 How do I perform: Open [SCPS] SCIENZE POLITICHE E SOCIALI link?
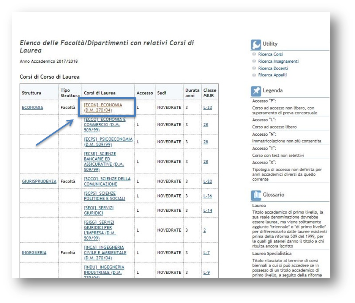pyautogui.click(x=104, y=196)
